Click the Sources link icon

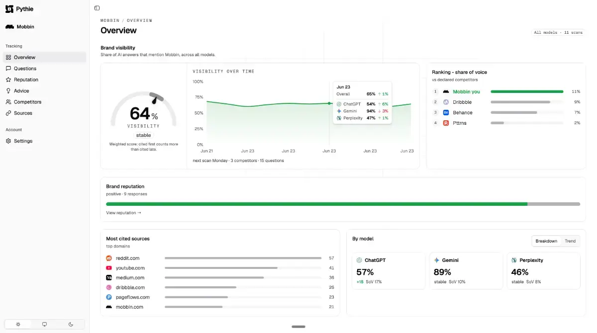[x=8, y=113]
